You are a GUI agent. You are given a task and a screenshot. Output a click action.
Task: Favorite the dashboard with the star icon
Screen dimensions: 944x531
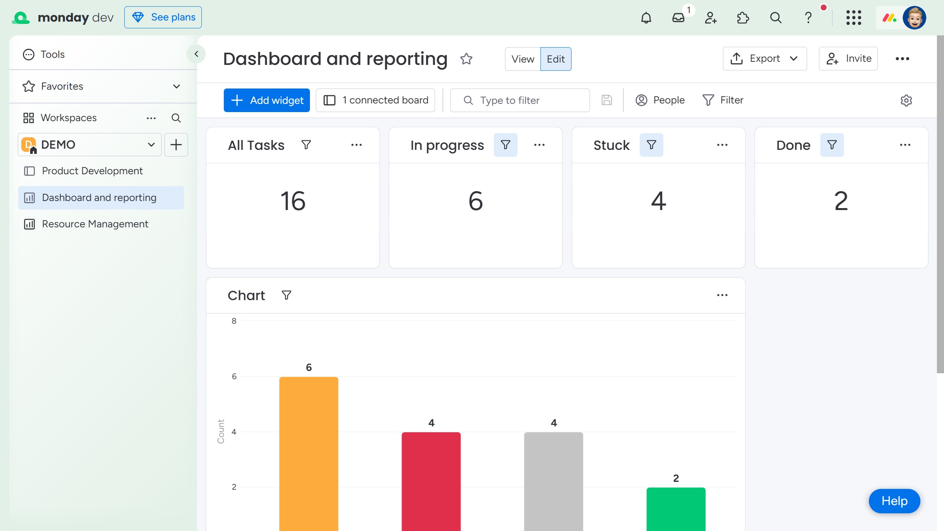coord(466,59)
